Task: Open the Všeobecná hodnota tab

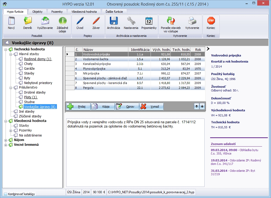Action: [84, 12]
